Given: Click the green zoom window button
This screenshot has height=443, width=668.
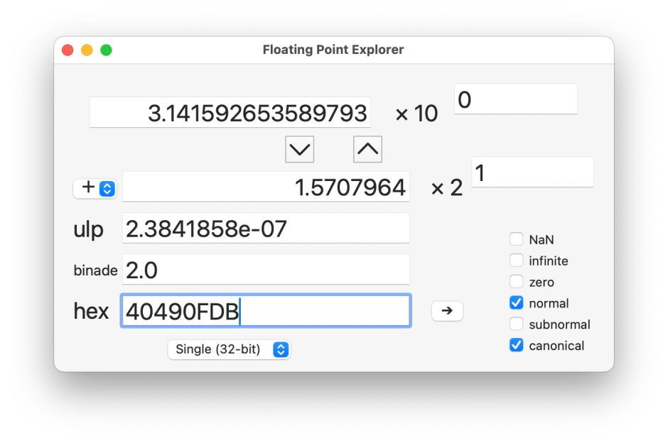Looking at the screenshot, I should pyautogui.click(x=106, y=50).
